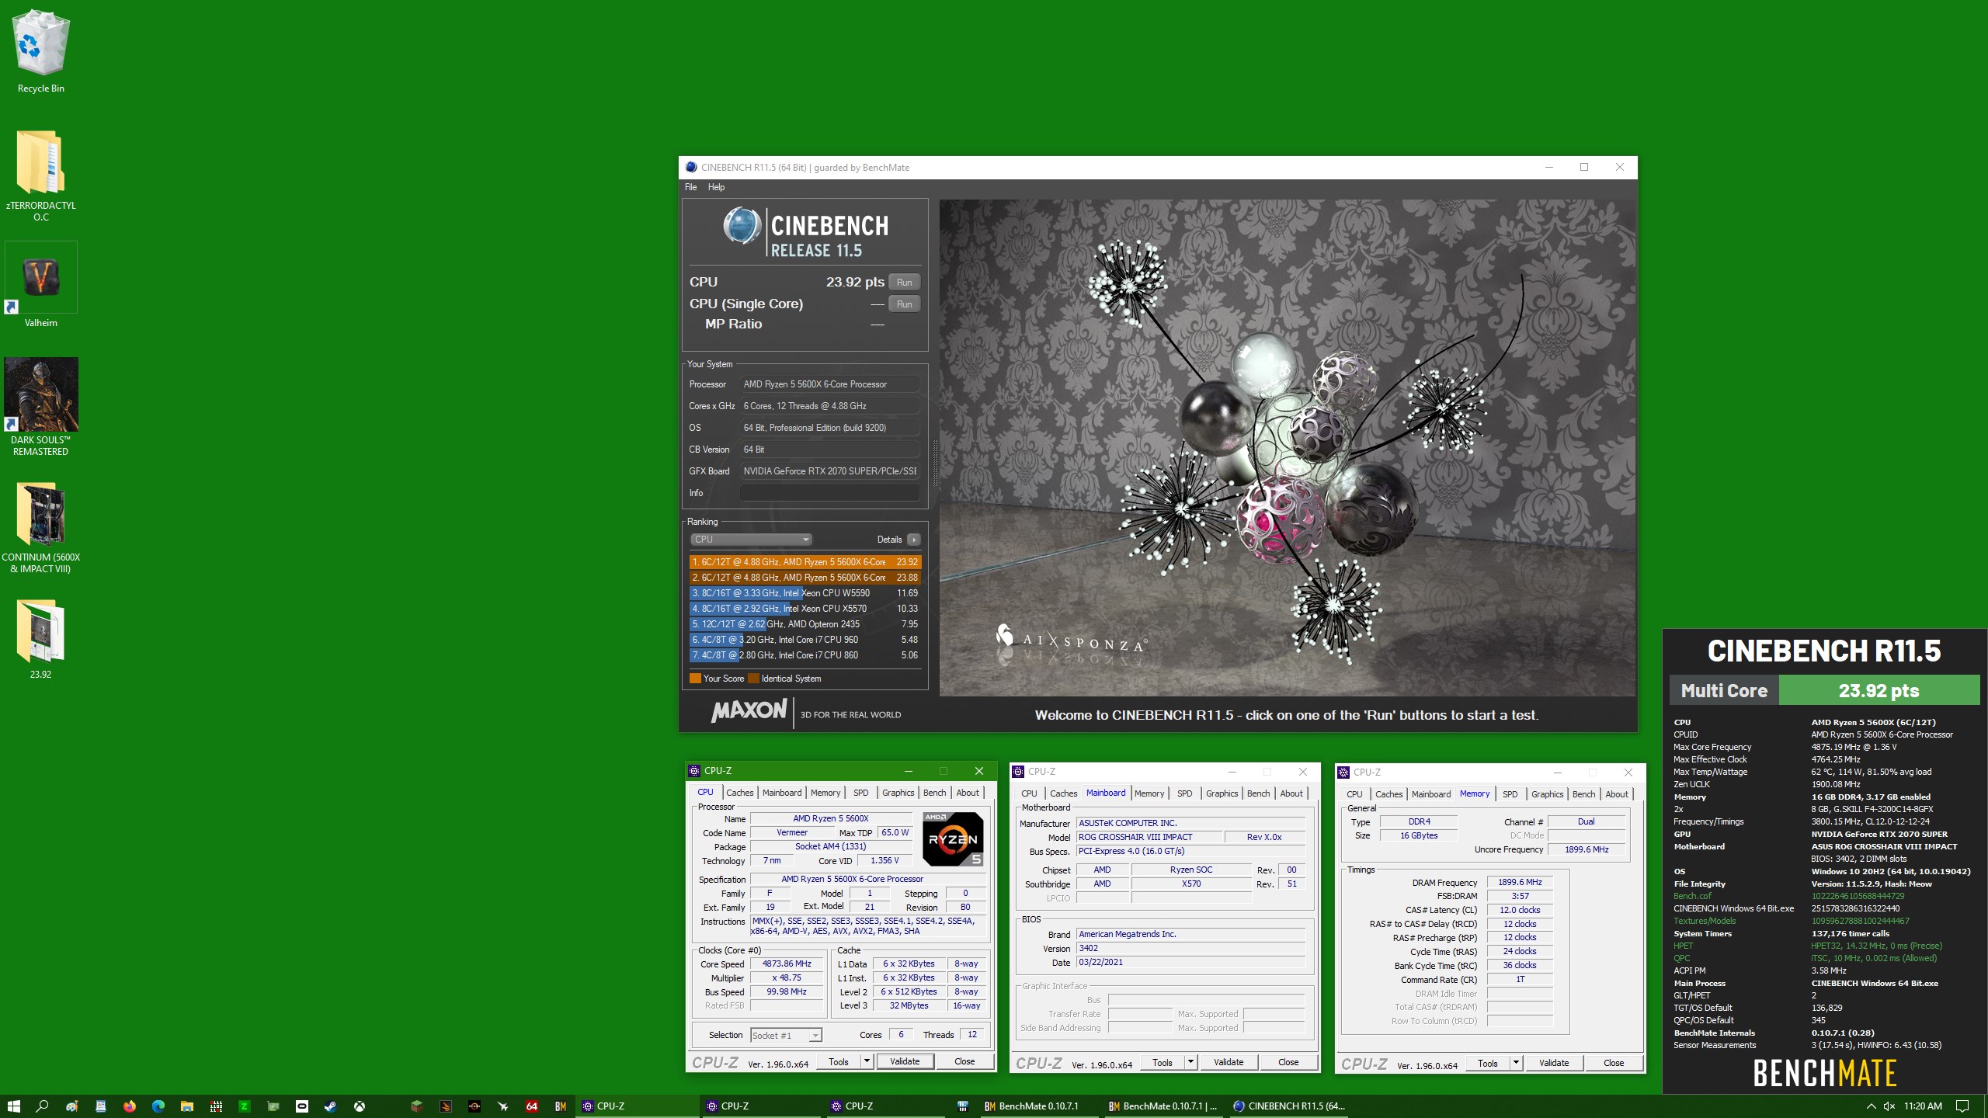The width and height of the screenshot is (1988, 1118).
Task: Open the green Z taskbar icon
Action: [245, 1106]
